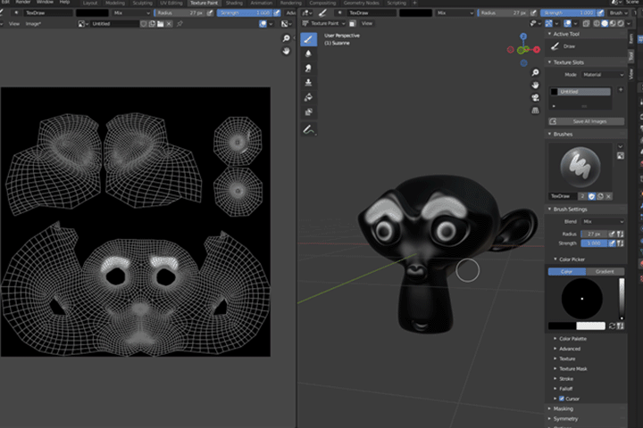Click the TexDraw brush preview thumbnail
This screenshot has width=643, height=428.
tap(580, 167)
